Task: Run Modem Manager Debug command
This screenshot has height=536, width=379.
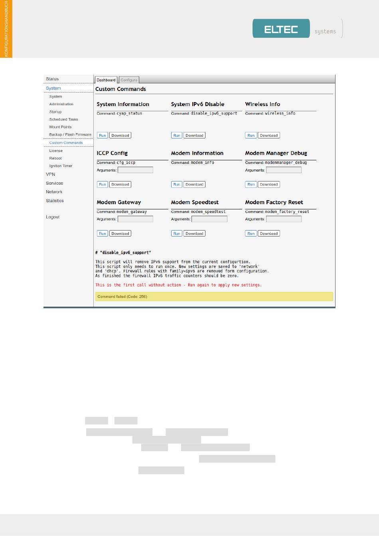Action: pos(251,184)
